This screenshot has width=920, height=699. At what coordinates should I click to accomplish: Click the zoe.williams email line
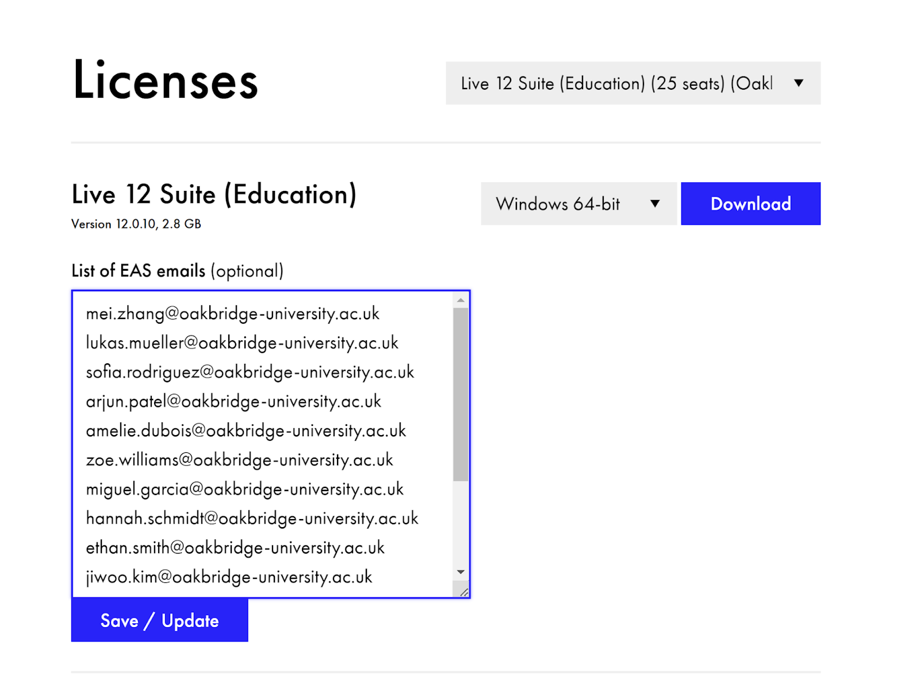[x=240, y=460]
